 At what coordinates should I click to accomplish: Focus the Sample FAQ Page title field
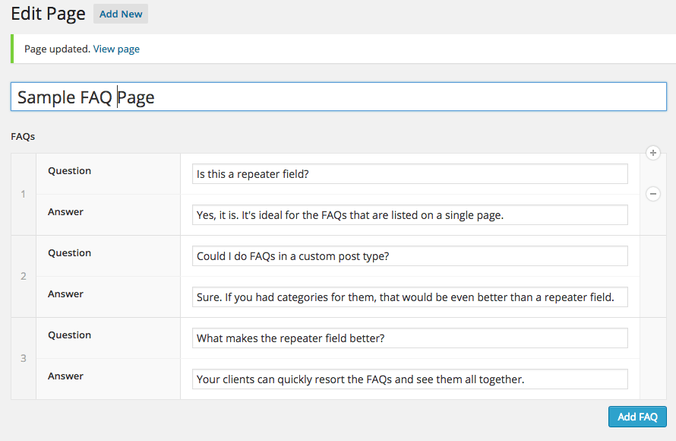(x=339, y=97)
